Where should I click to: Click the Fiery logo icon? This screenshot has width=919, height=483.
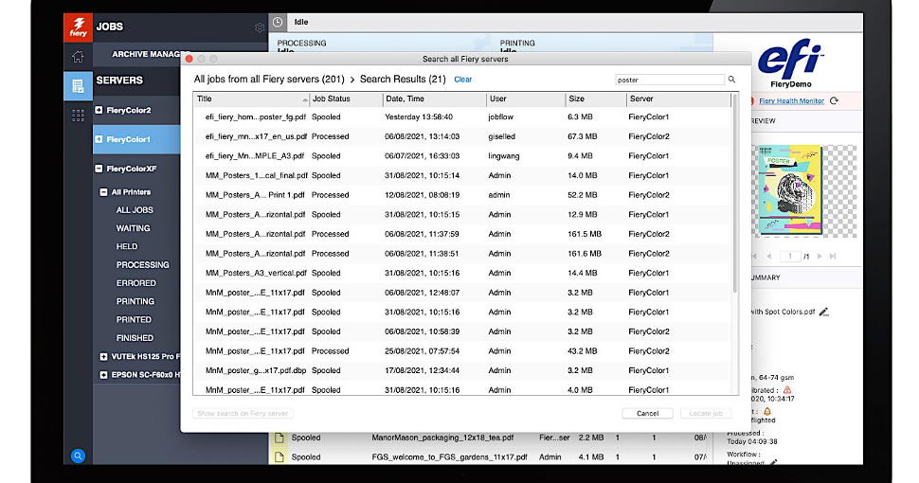[78, 27]
